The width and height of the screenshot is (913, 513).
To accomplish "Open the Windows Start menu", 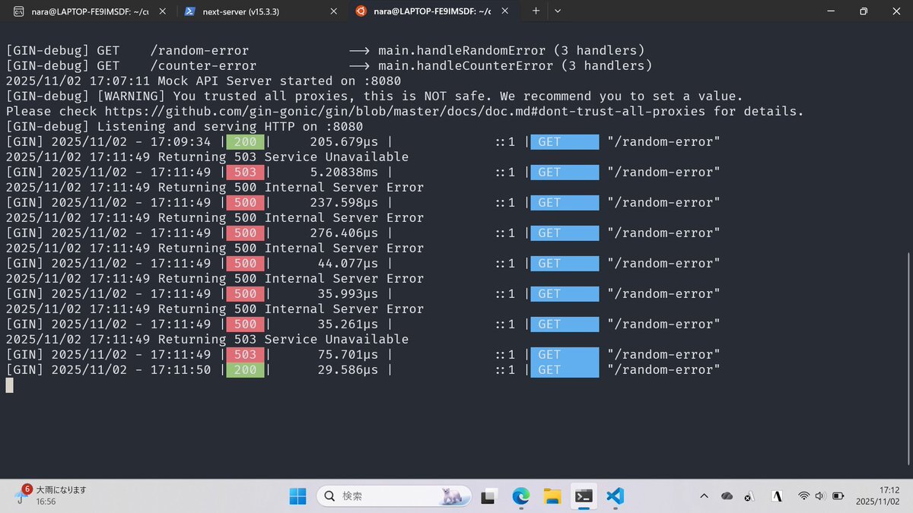I will point(297,496).
